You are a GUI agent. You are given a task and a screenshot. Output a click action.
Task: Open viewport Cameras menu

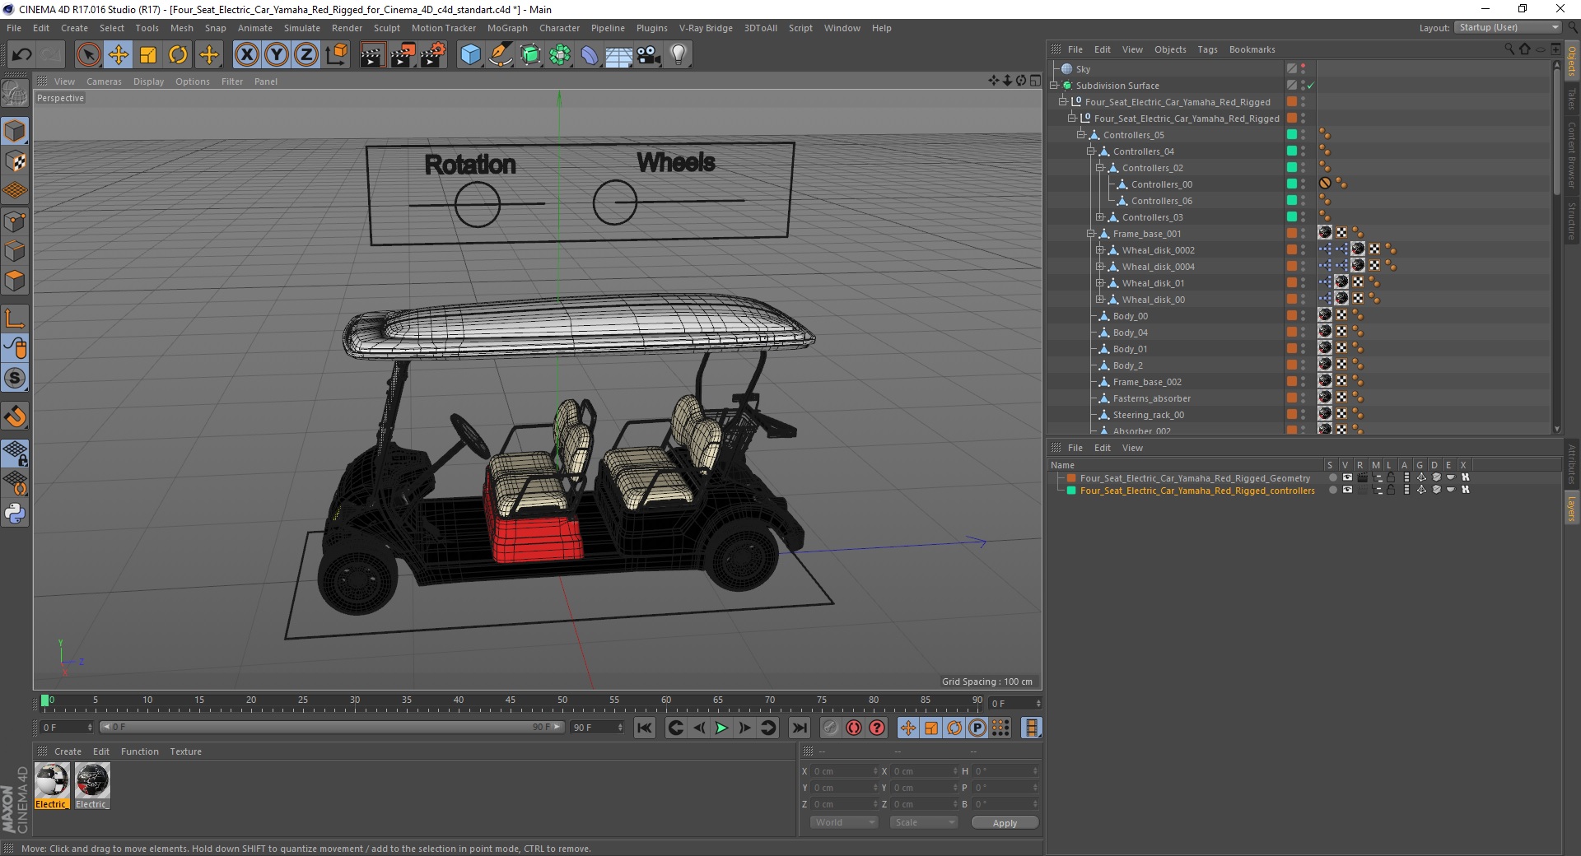104,81
